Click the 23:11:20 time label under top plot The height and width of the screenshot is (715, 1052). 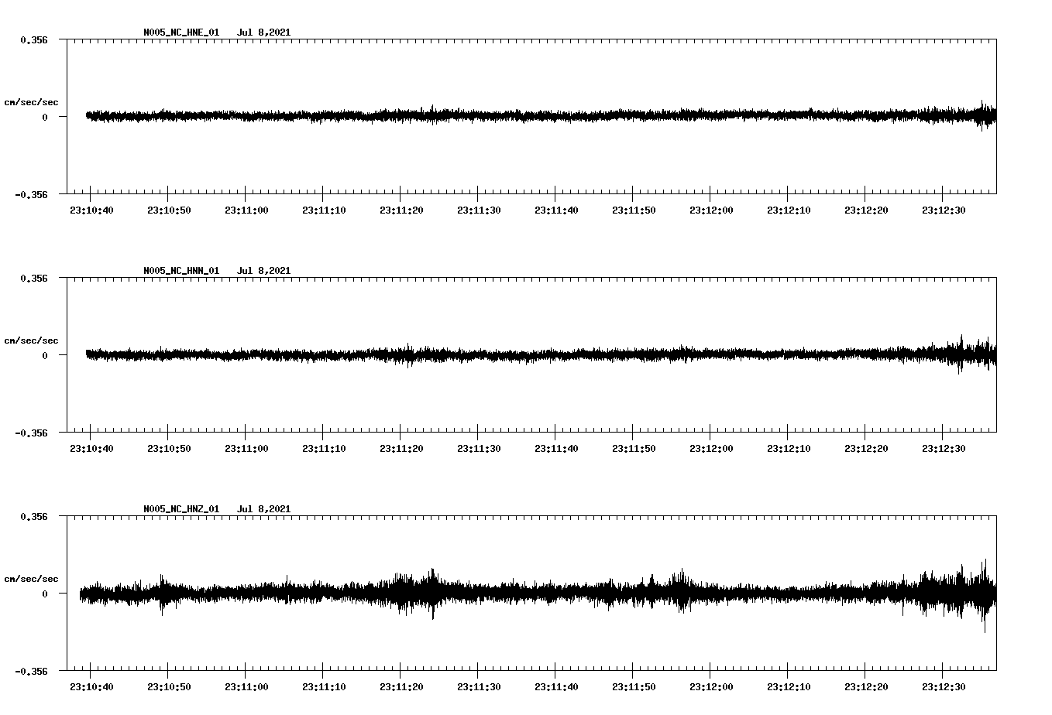pos(401,209)
